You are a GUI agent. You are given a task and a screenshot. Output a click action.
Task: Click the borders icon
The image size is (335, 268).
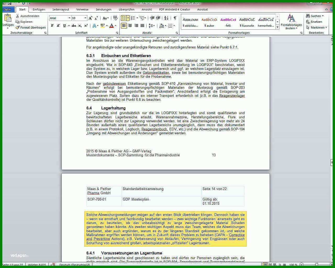point(170,26)
